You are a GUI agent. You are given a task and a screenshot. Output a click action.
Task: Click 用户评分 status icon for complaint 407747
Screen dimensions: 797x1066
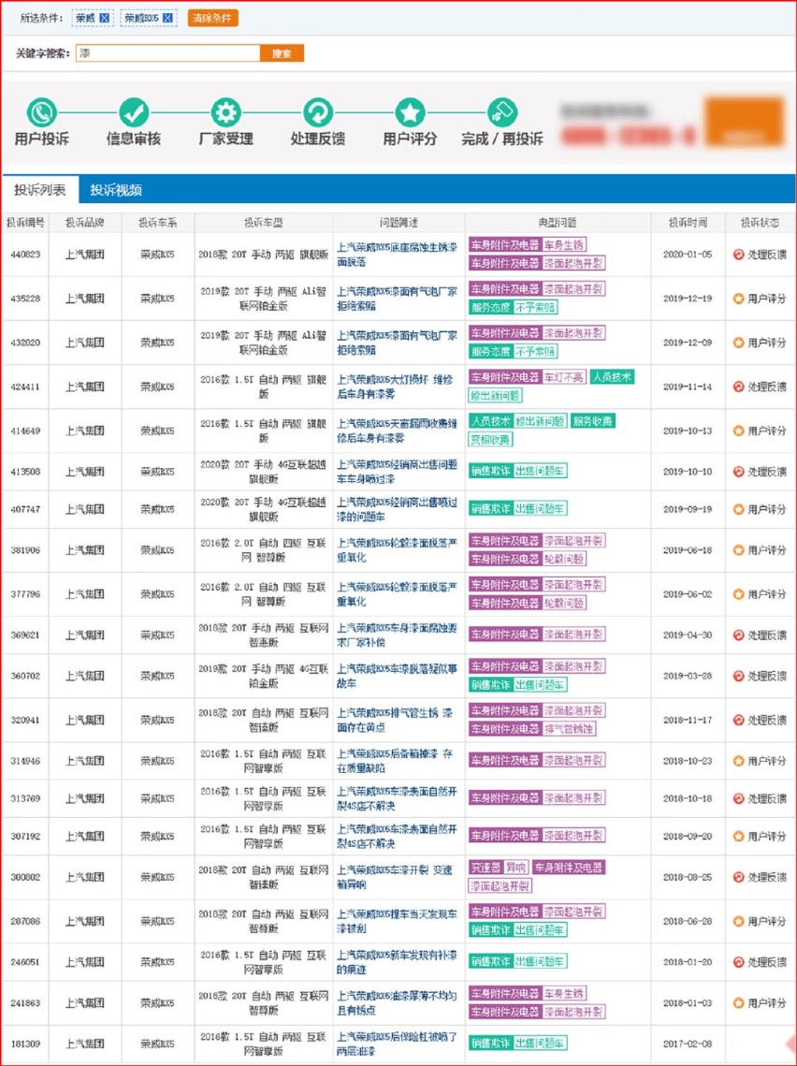click(x=739, y=509)
